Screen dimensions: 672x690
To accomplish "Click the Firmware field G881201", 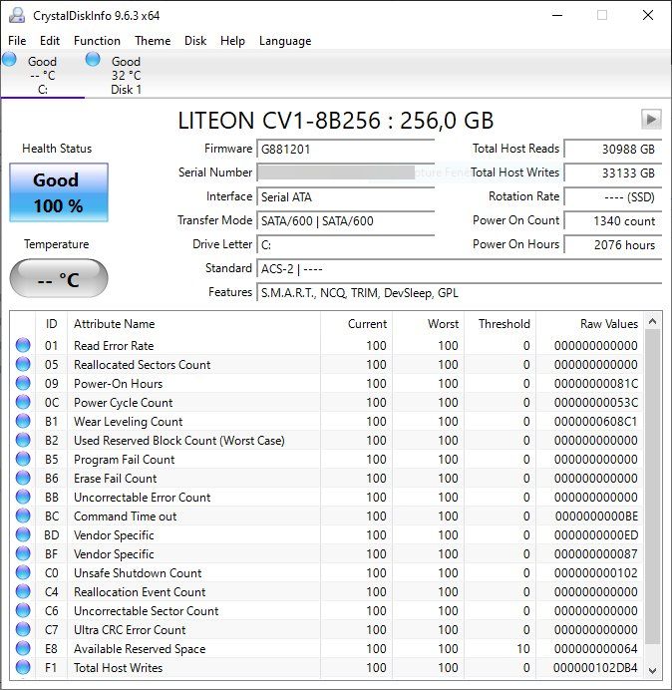I will tap(345, 149).
